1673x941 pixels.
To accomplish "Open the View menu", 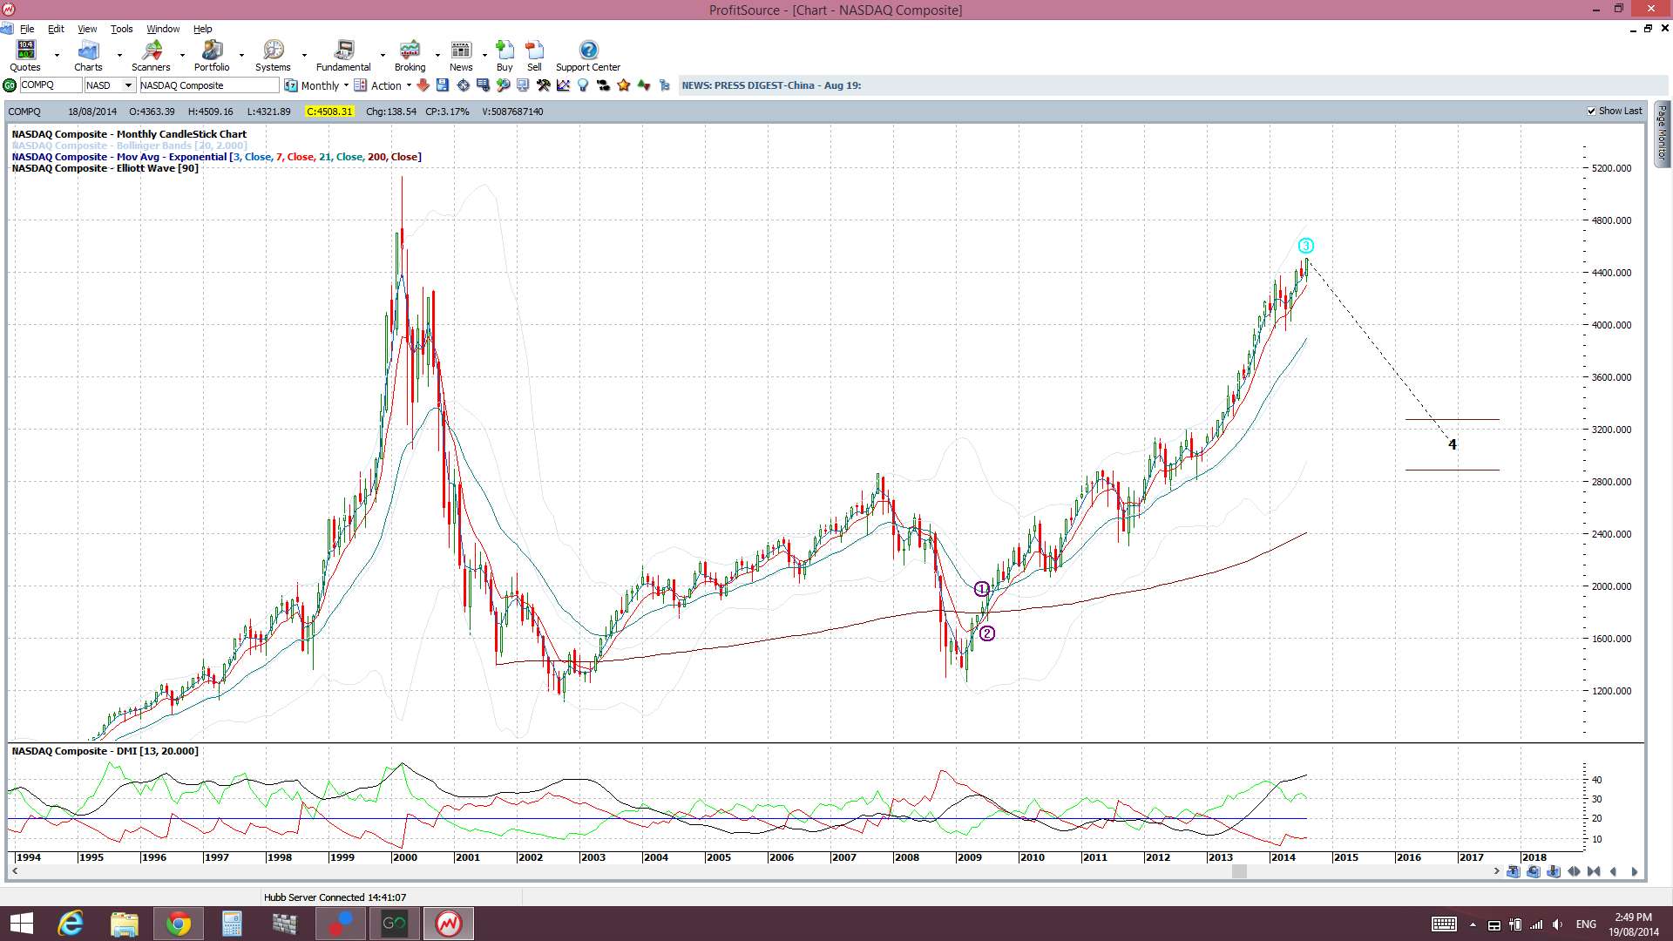I will pos(87,29).
